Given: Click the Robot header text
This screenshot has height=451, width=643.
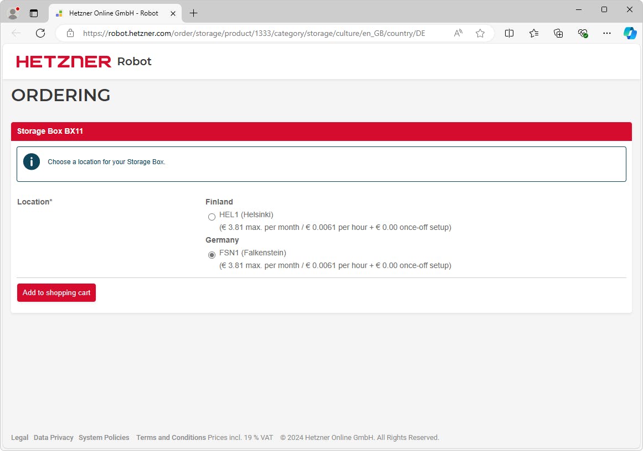Looking at the screenshot, I should coord(134,61).
